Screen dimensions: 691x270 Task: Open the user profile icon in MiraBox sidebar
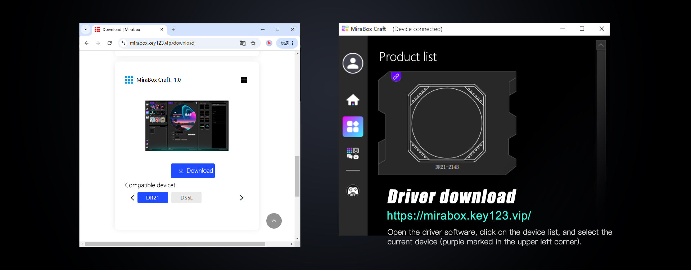pos(353,63)
